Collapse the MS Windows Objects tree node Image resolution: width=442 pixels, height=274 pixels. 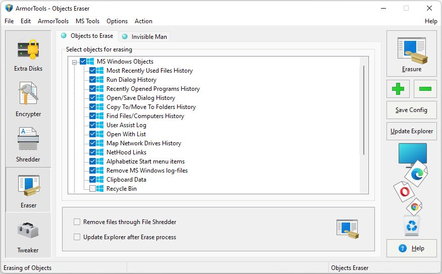[75, 62]
